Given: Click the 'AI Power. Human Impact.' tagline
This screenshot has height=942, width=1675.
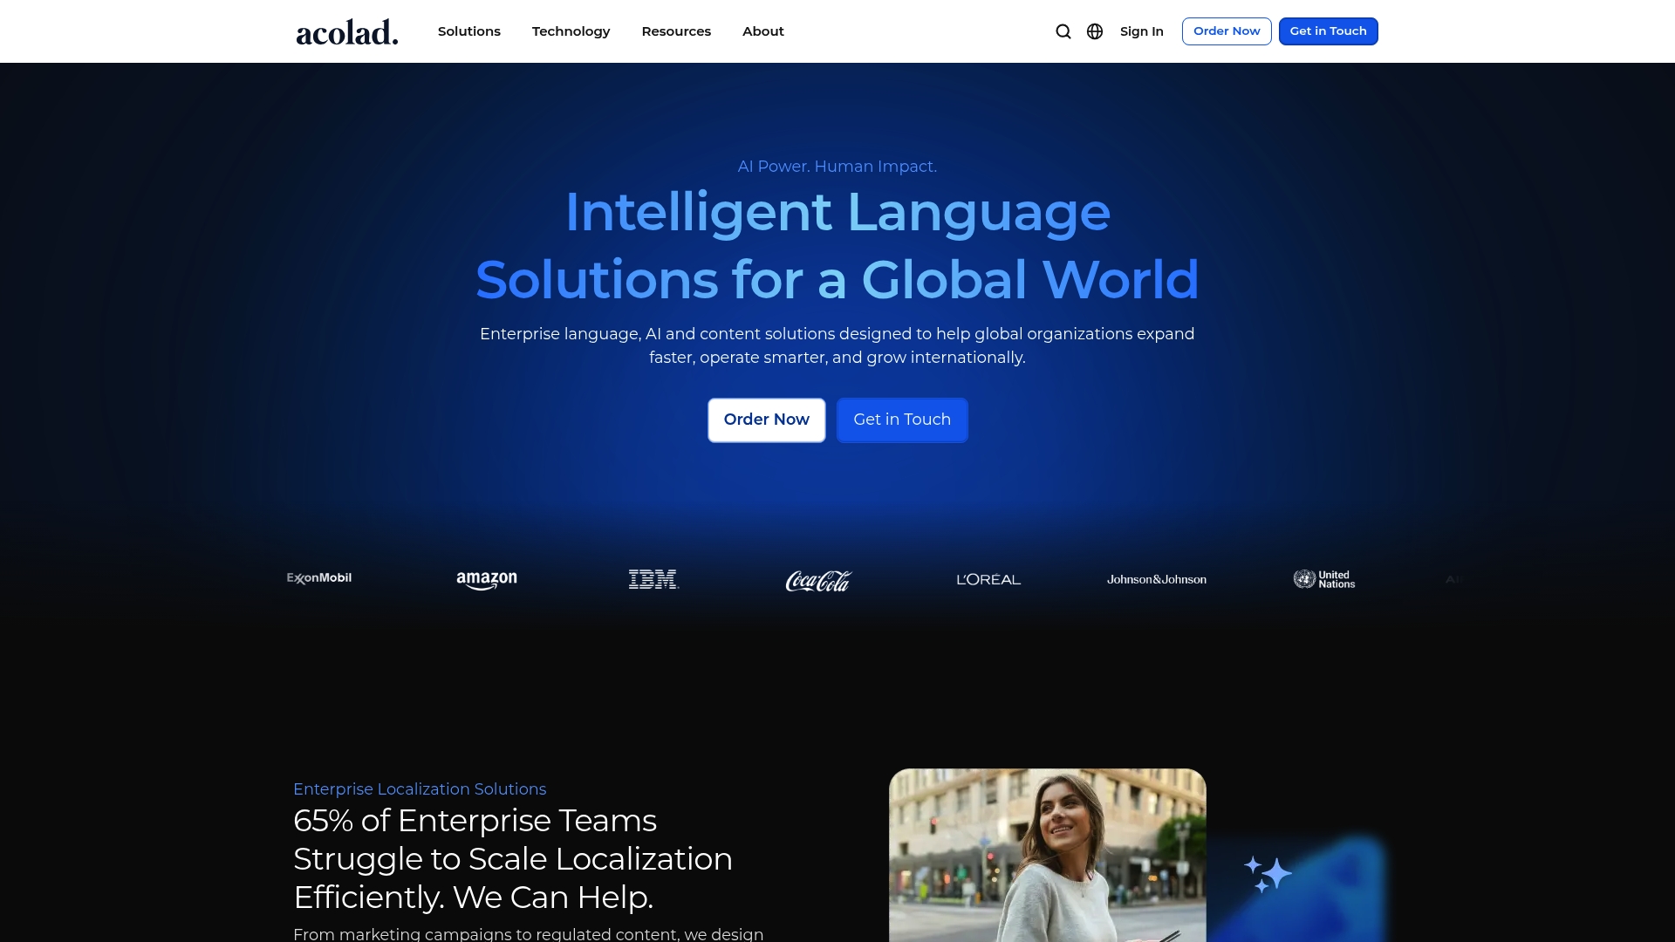Looking at the screenshot, I should click(837, 167).
